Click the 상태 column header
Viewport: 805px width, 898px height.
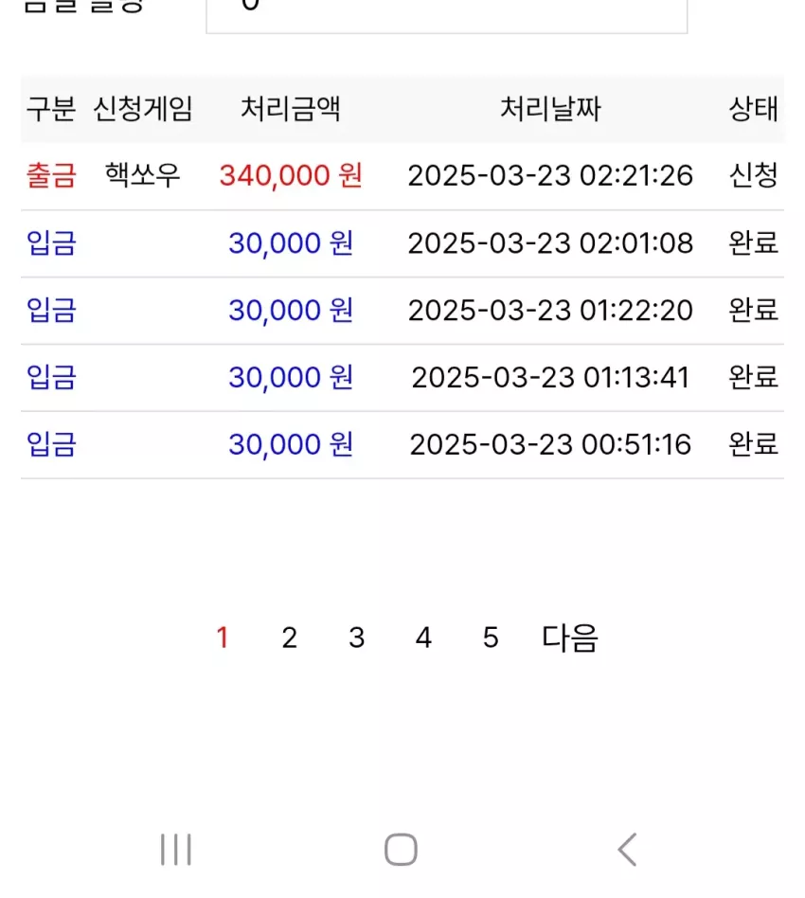753,109
